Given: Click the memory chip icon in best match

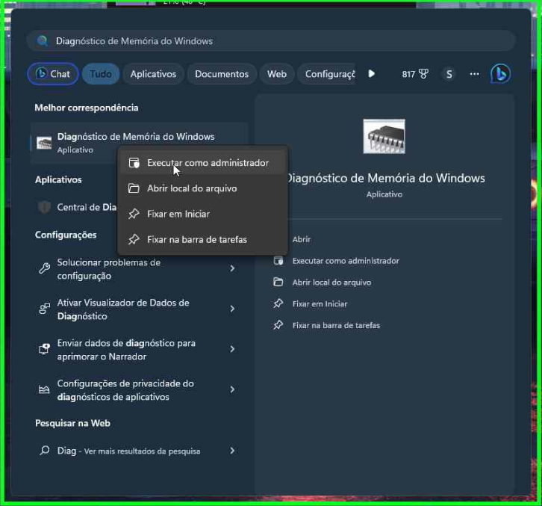Looking at the screenshot, I should [44, 143].
